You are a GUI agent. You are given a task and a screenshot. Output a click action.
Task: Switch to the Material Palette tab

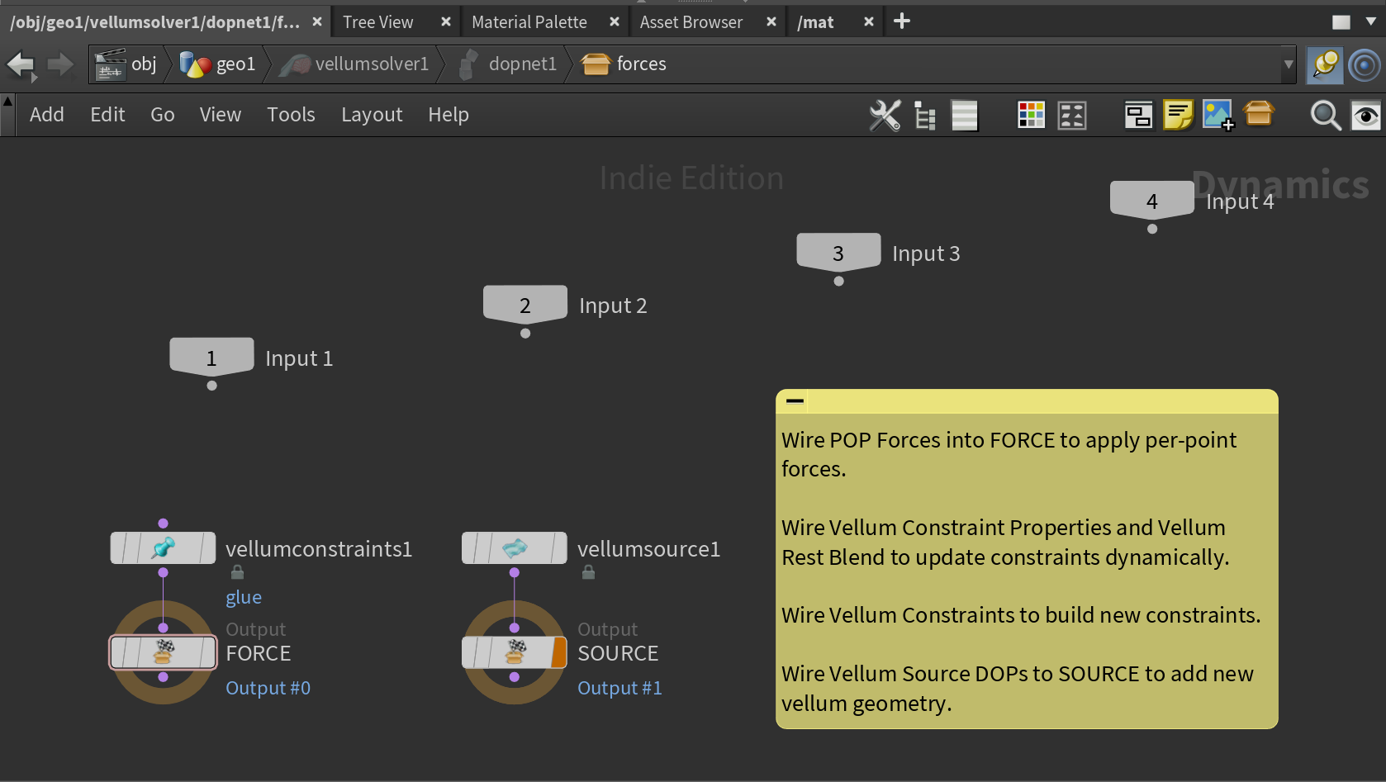tap(529, 22)
